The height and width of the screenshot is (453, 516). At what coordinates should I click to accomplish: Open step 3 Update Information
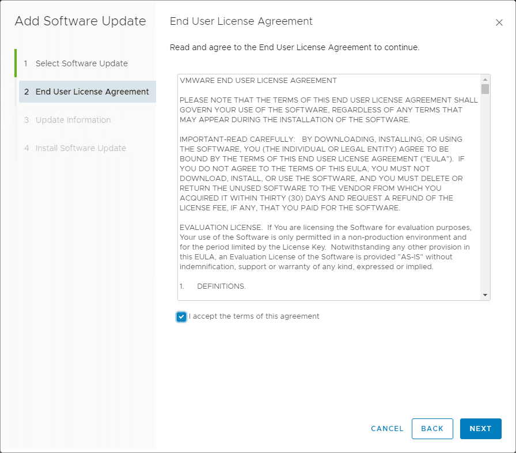(73, 120)
